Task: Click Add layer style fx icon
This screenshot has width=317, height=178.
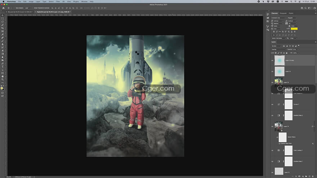Action: pos(296,177)
